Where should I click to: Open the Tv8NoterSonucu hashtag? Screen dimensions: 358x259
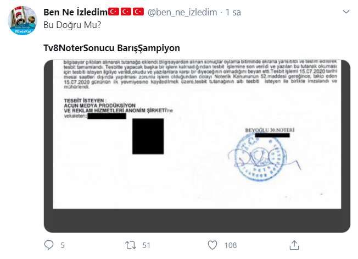point(79,48)
